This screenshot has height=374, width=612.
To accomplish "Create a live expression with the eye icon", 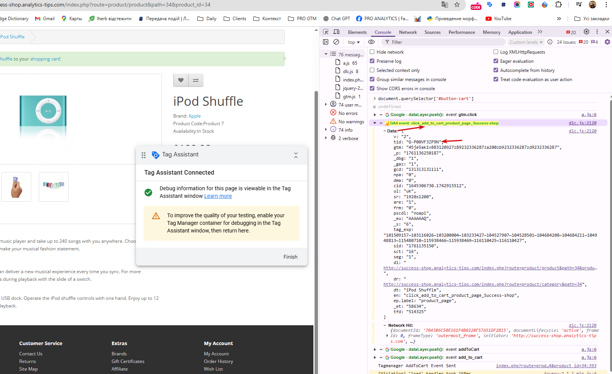I will point(371,42).
